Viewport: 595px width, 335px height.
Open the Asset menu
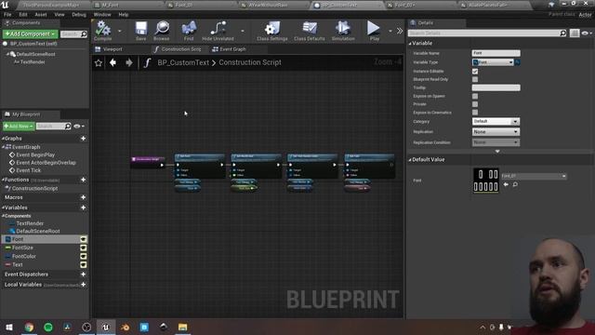(41, 15)
